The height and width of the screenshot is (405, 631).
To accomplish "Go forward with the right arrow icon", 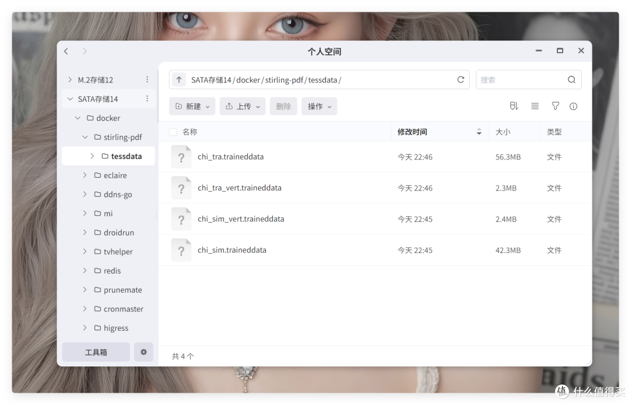I will 85,51.
